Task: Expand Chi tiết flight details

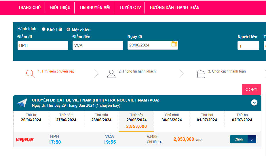Action: [x=154, y=142]
